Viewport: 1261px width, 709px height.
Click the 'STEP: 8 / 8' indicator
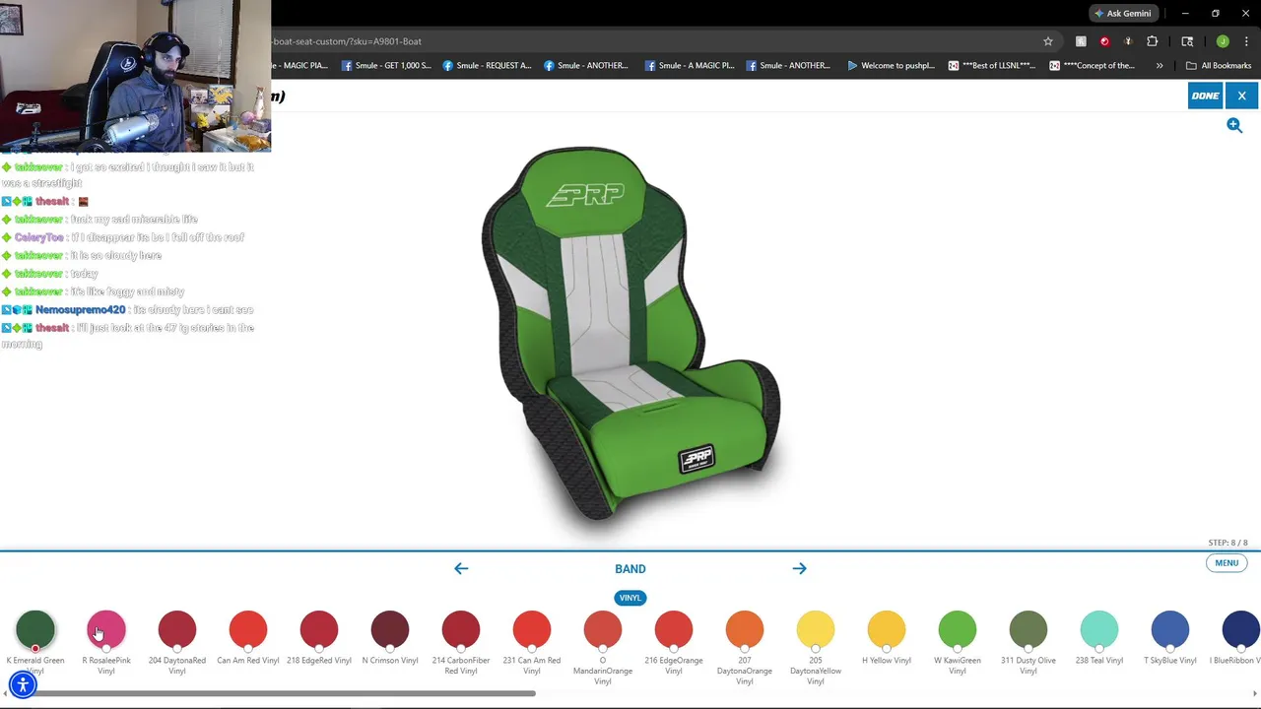(1228, 543)
